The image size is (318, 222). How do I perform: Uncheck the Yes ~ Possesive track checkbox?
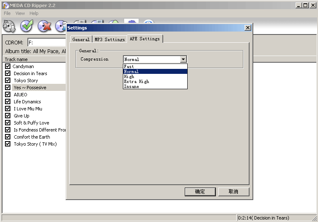coord(8,88)
